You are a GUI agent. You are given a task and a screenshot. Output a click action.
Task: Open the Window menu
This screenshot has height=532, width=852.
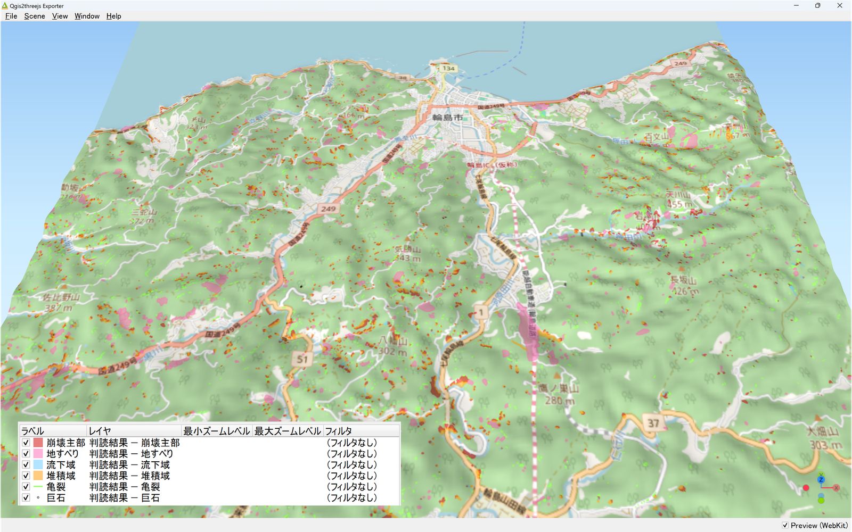pyautogui.click(x=87, y=16)
